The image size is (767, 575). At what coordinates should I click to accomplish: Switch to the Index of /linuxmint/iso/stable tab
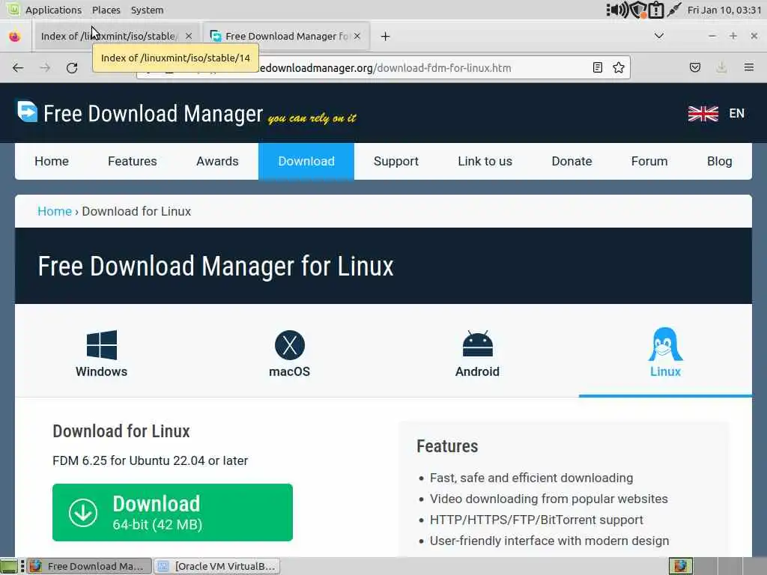pyautogui.click(x=116, y=36)
